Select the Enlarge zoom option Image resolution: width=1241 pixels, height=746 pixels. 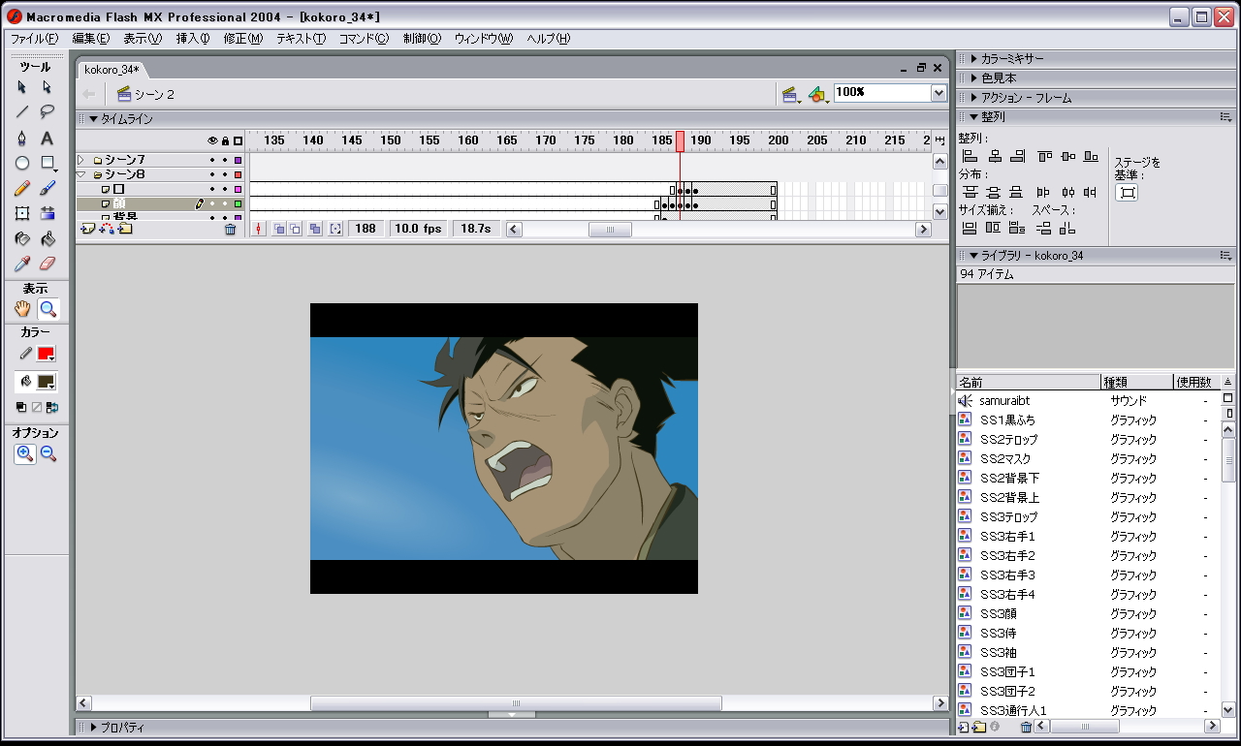coord(24,453)
